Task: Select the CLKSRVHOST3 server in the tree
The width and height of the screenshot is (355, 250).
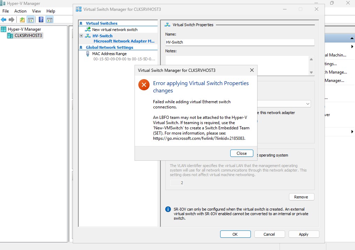Action: (28, 36)
